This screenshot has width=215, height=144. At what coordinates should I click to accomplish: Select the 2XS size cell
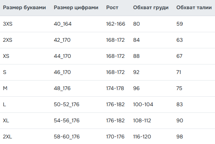8,40
